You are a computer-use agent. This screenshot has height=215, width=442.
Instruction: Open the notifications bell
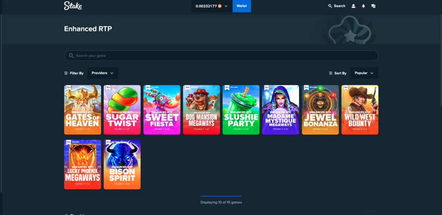coord(363,6)
